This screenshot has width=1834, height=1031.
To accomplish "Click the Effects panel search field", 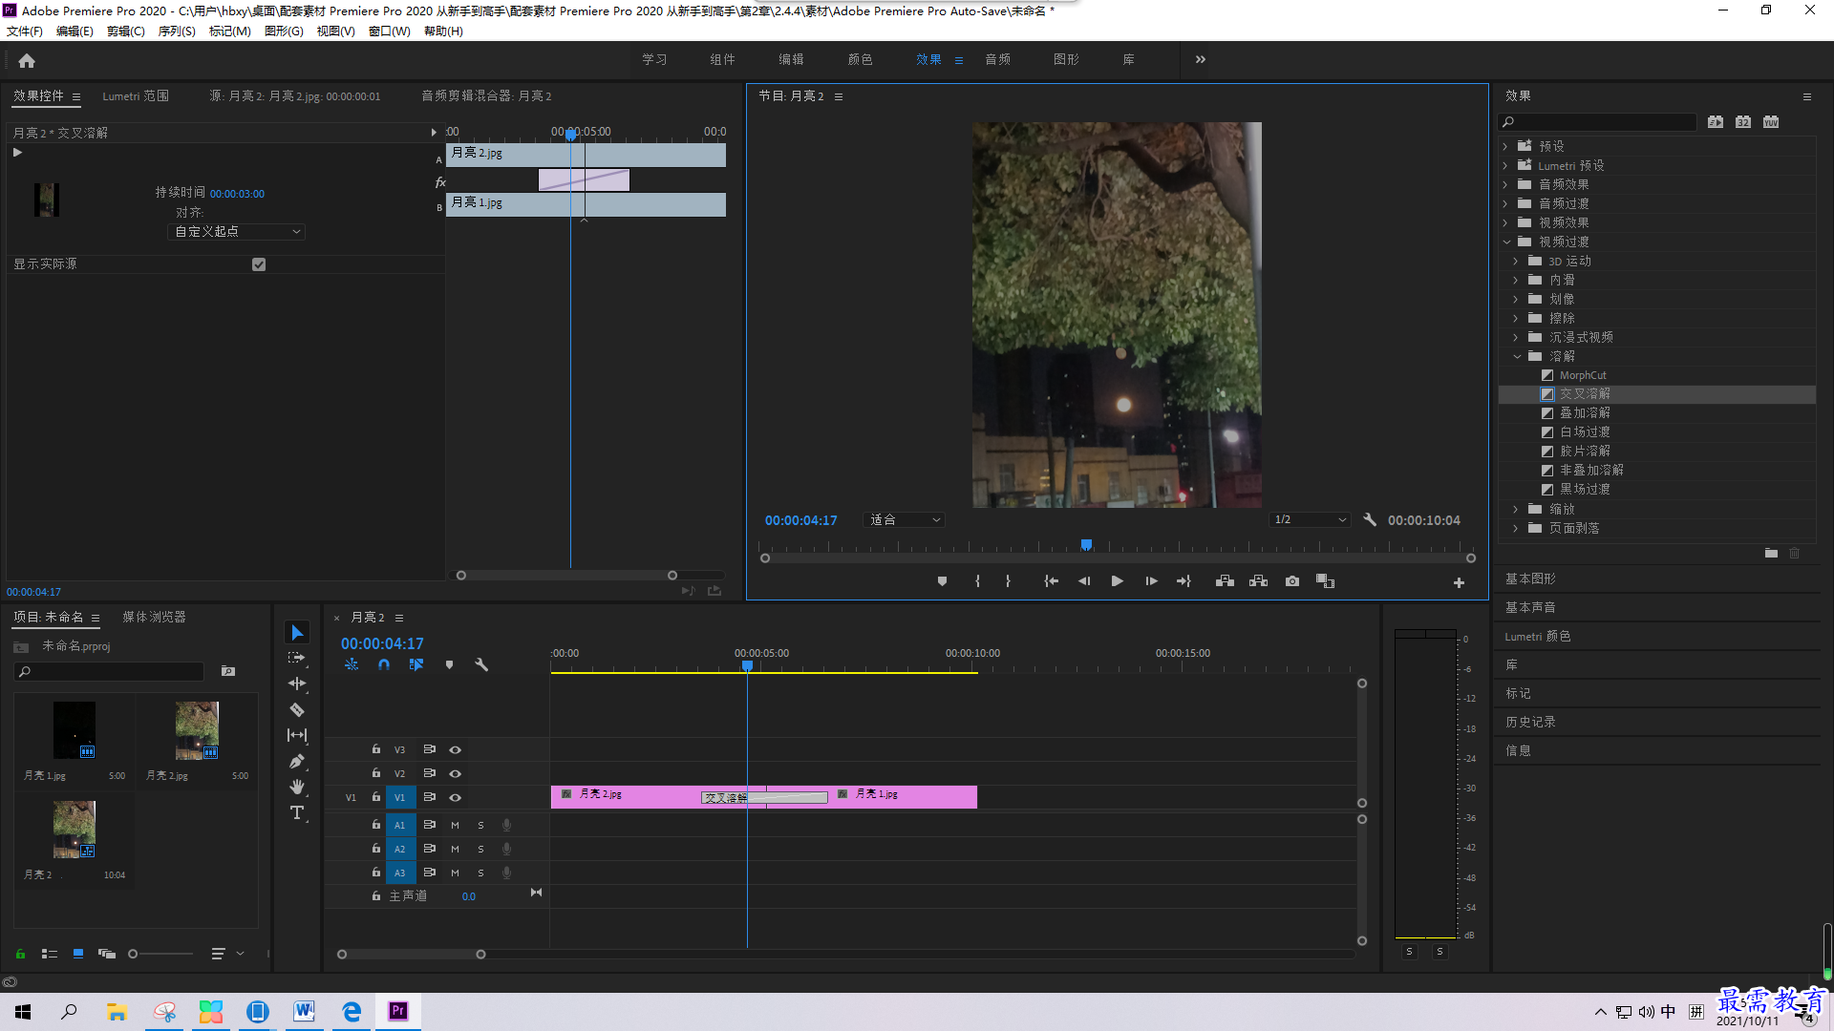I will click(x=1597, y=122).
